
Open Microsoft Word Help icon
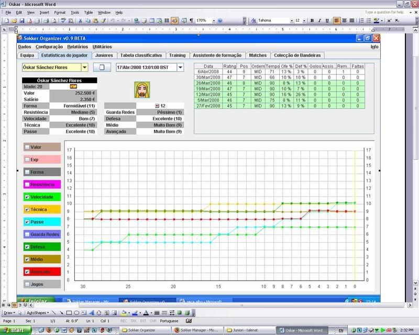220,20
